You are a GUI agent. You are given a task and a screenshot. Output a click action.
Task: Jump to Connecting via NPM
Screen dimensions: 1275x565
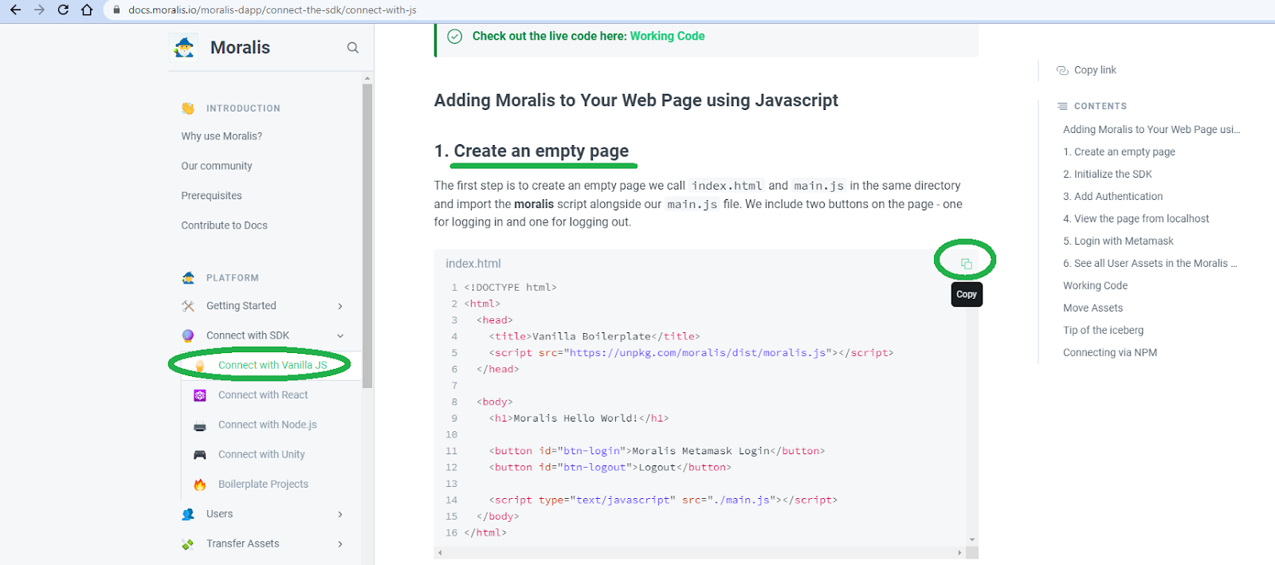pyautogui.click(x=1110, y=352)
